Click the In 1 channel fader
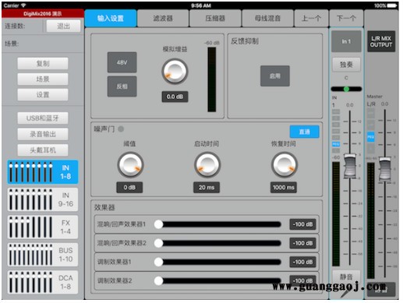The width and height of the screenshot is (403, 303). point(350,166)
